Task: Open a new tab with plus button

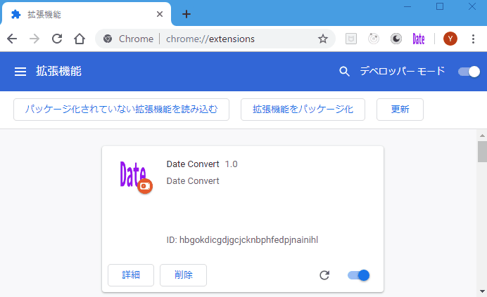Action: pyautogui.click(x=186, y=14)
